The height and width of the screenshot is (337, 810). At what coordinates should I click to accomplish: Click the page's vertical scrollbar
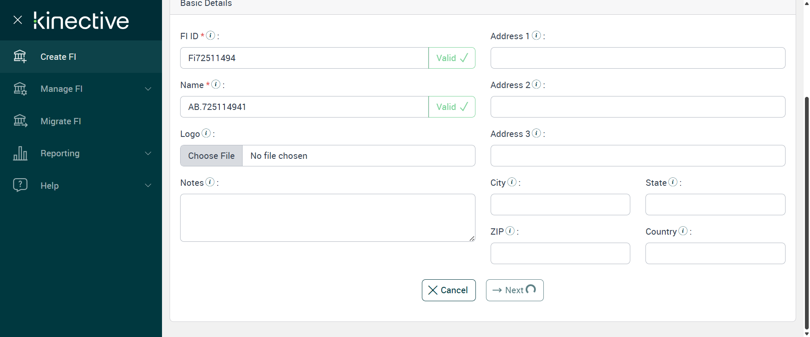[807, 211]
